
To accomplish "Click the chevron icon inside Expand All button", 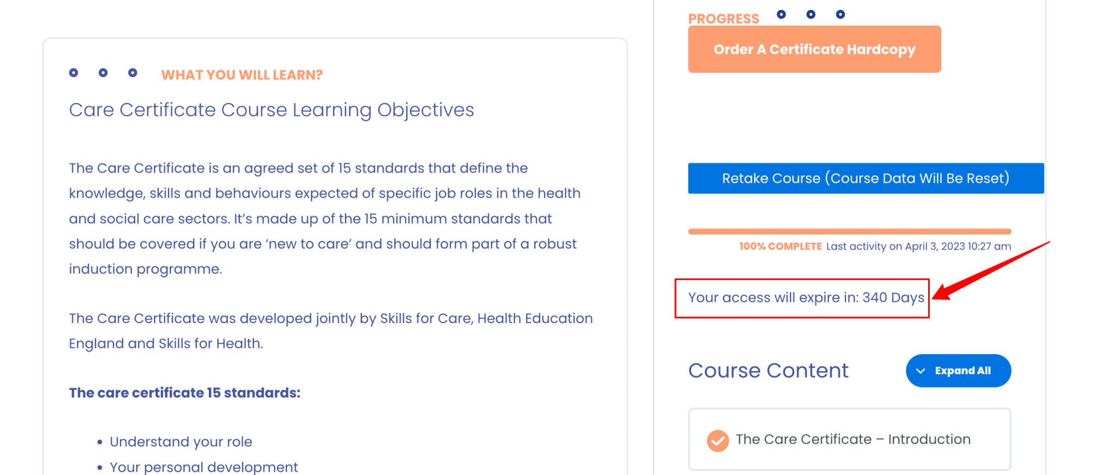I will click(922, 370).
